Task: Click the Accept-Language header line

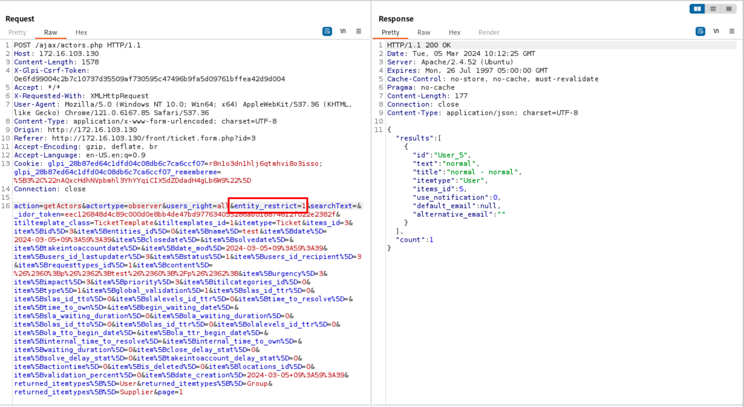Action: click(x=80, y=155)
